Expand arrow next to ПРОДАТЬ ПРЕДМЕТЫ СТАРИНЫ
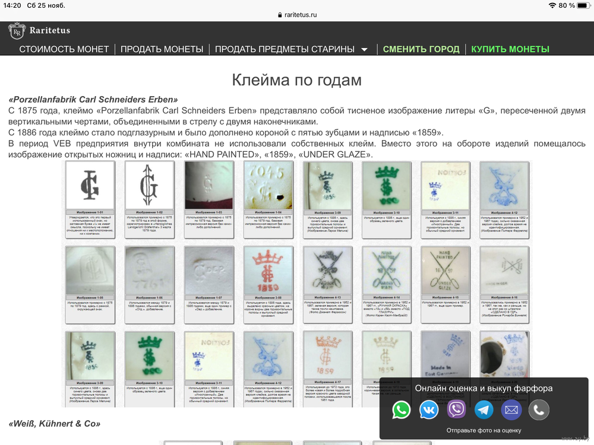594x445 pixels. pyautogui.click(x=365, y=50)
